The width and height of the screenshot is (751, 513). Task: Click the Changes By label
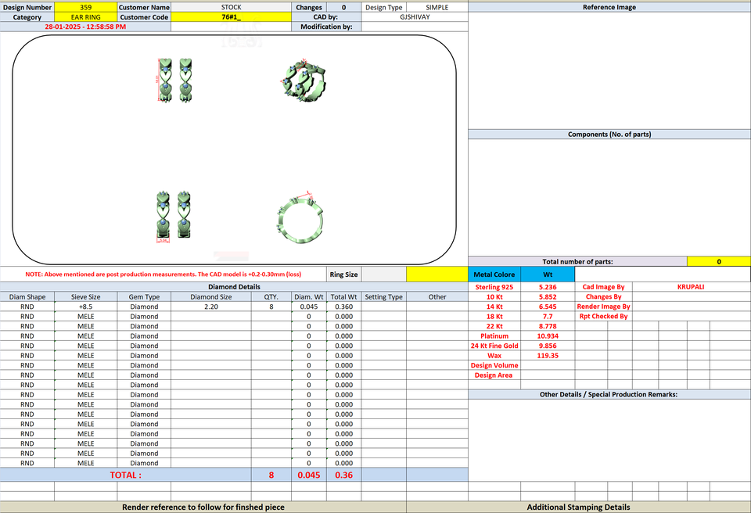point(603,297)
